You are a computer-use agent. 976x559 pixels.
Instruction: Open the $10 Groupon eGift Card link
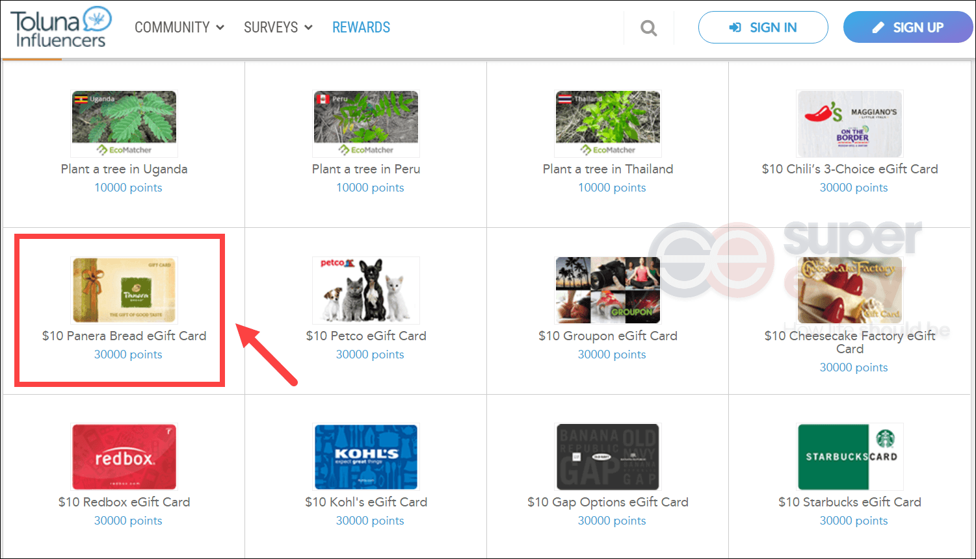pyautogui.click(x=608, y=336)
